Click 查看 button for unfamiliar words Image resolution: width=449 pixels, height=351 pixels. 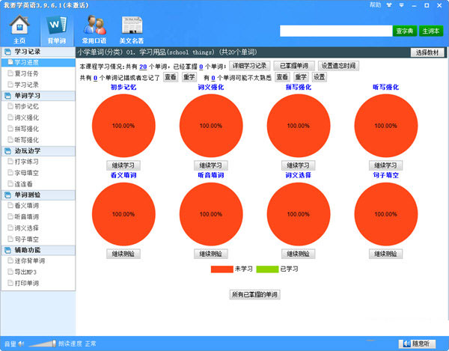pyautogui.click(x=282, y=77)
